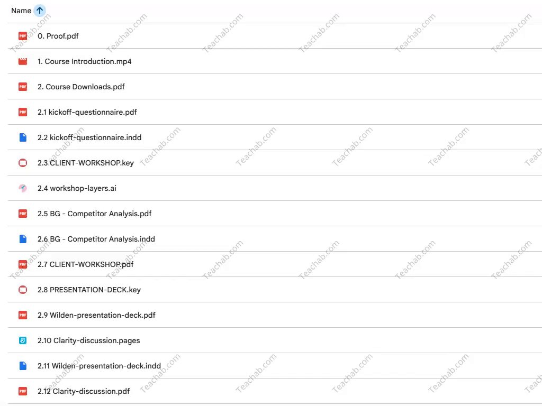Click the video icon for Course Introduction.mp4
The height and width of the screenshot is (406, 542).
click(x=23, y=61)
